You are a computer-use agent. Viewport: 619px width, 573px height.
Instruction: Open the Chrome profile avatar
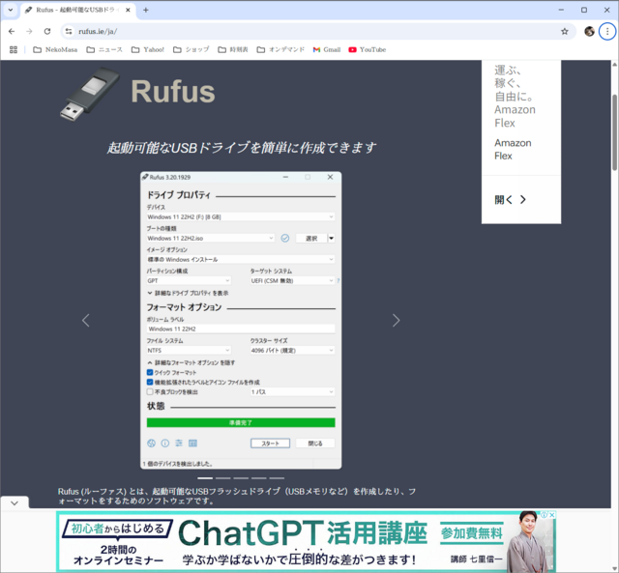pos(589,31)
